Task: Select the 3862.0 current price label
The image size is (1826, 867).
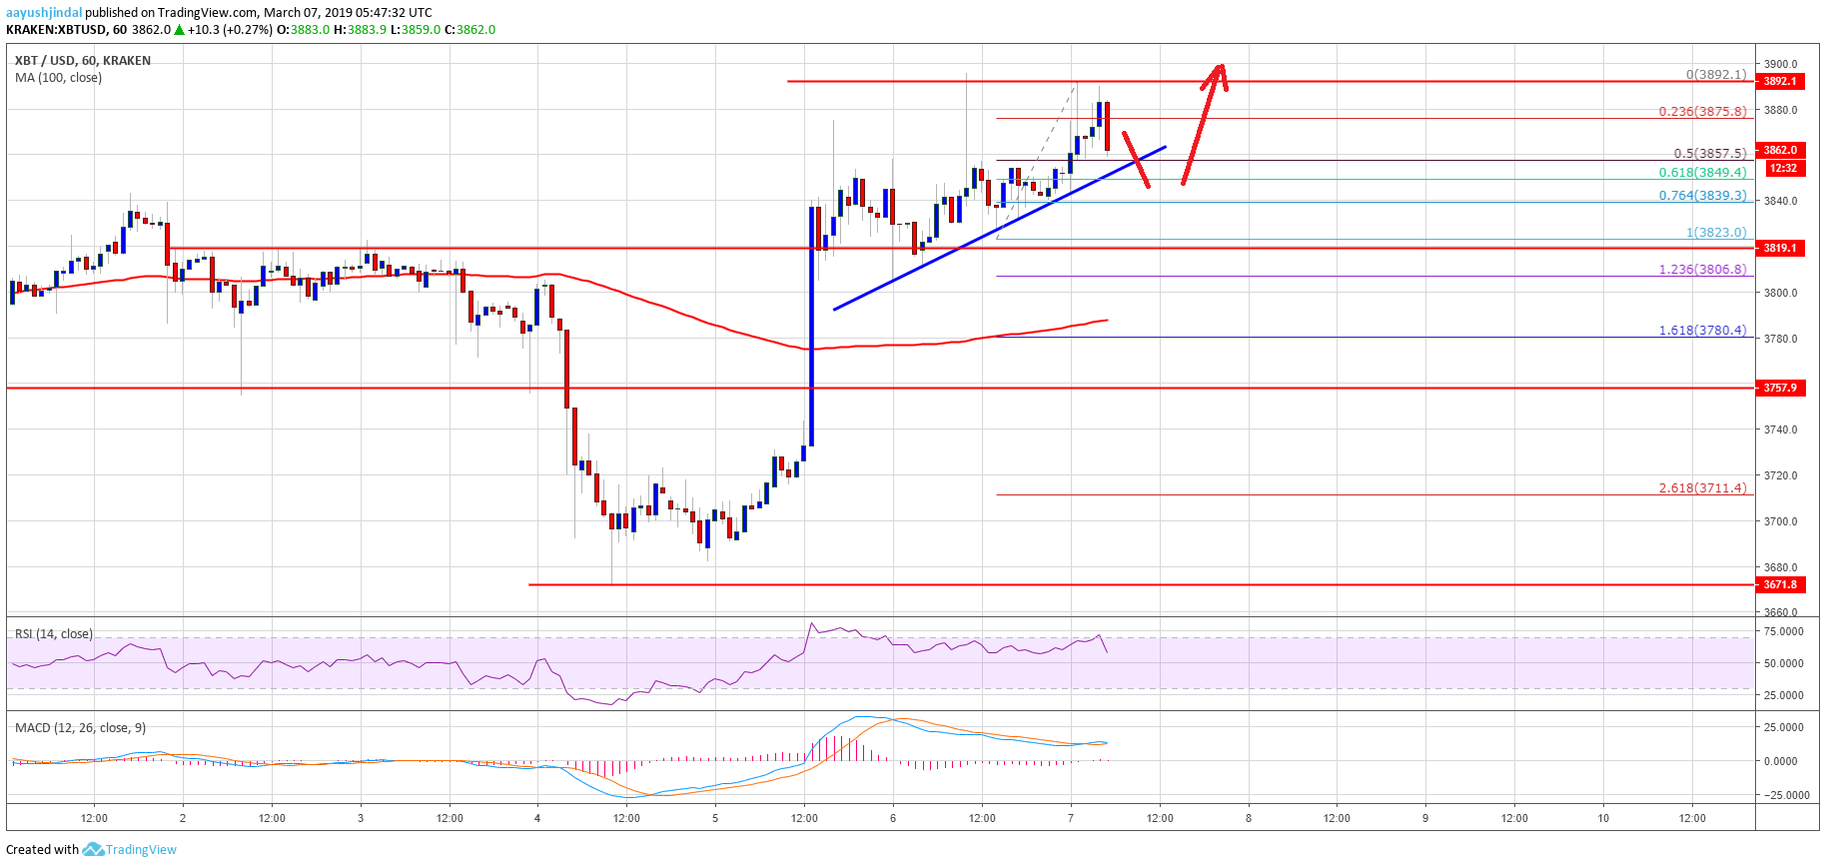Action: [x=1780, y=150]
